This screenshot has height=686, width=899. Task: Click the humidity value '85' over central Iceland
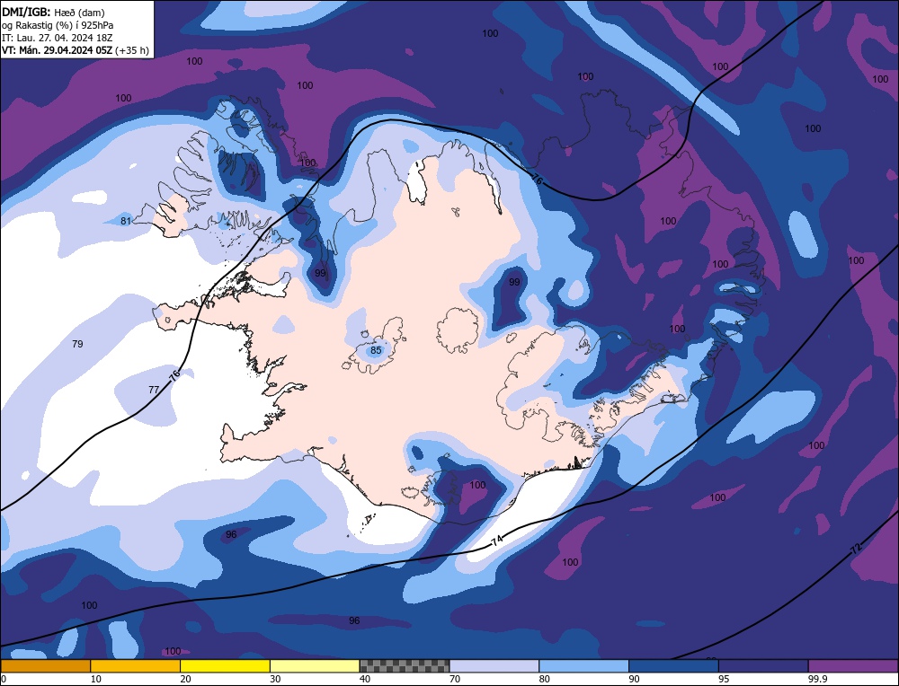(x=376, y=350)
